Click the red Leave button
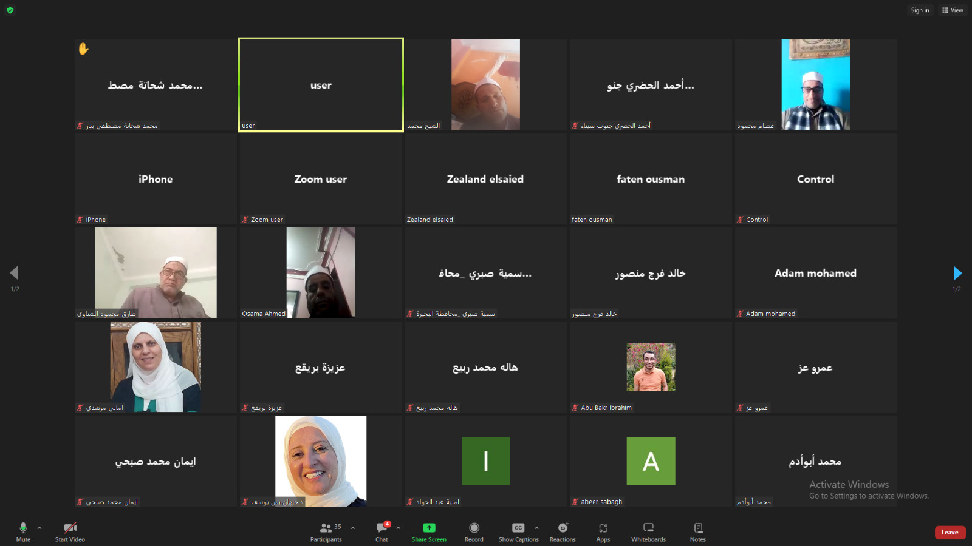 pos(950,533)
